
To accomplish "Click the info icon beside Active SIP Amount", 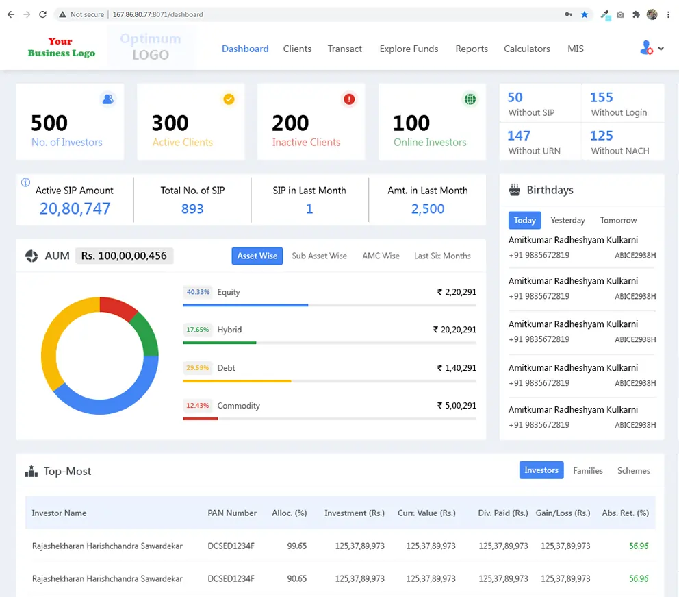I will click(x=26, y=182).
